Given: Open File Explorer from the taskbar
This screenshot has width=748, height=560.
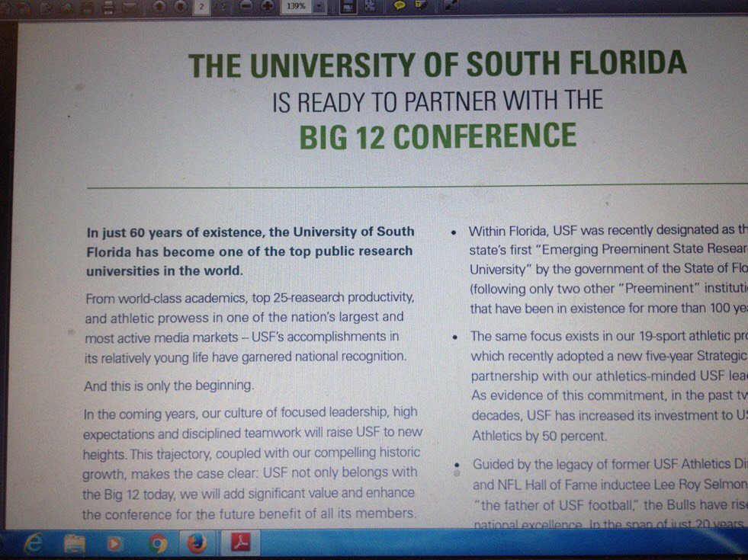Looking at the screenshot, I should pos(75,543).
